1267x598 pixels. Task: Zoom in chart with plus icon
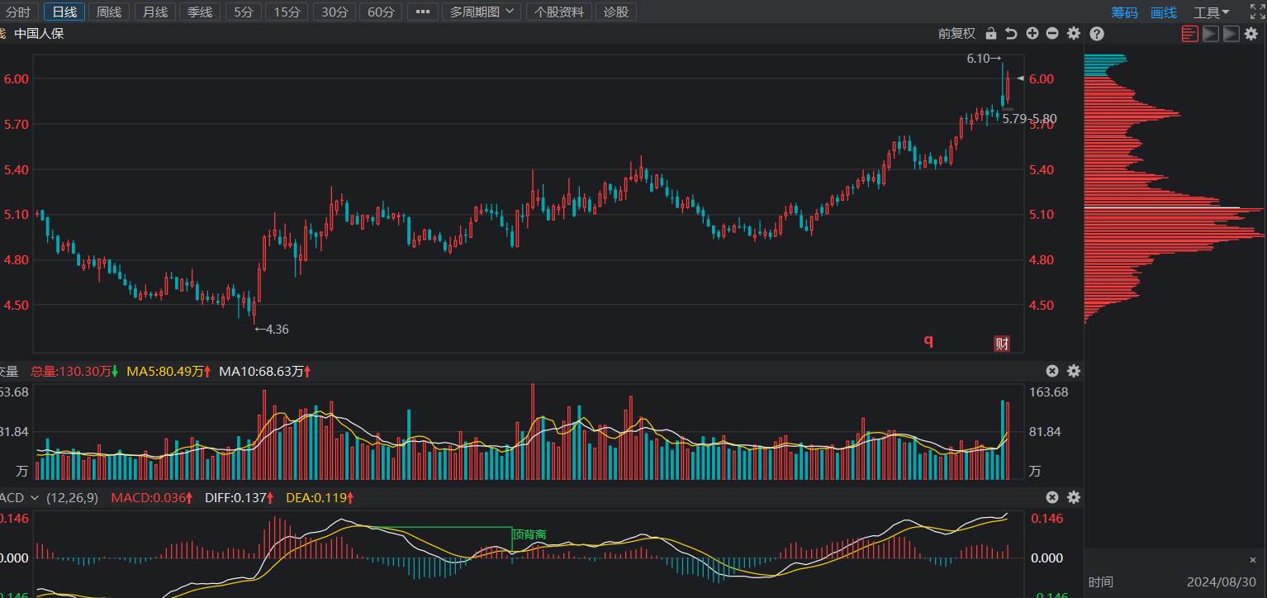coord(1032,33)
